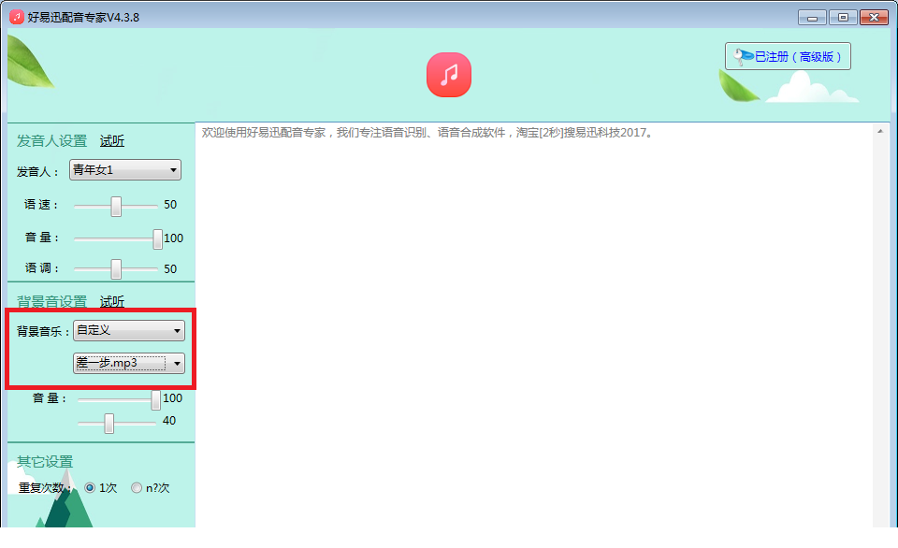Close the 好易迅配音专家 window
Image resolution: width=898 pixels, height=548 pixels.
(x=874, y=17)
